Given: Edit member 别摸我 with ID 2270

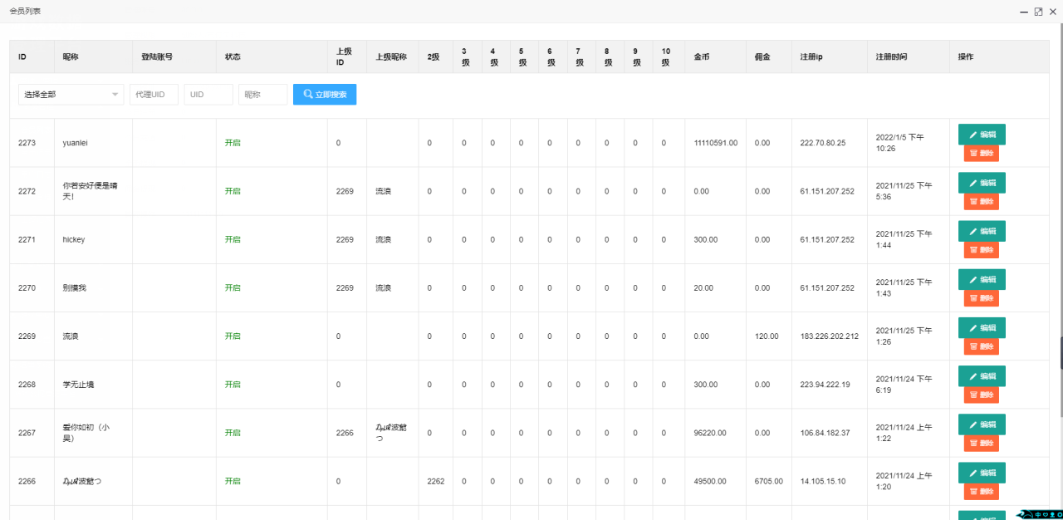Looking at the screenshot, I should point(982,279).
